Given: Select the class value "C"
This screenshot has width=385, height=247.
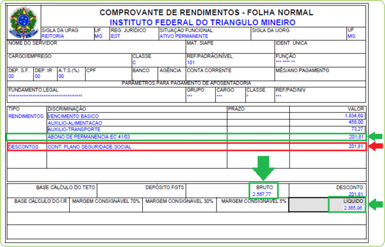Looking at the screenshot, I should (x=134, y=62).
